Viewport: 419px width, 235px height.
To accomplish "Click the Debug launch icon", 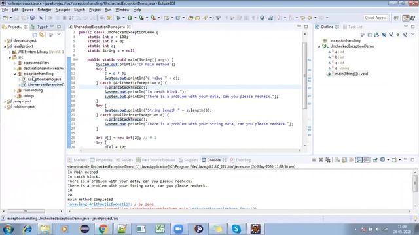I will click(118, 18).
